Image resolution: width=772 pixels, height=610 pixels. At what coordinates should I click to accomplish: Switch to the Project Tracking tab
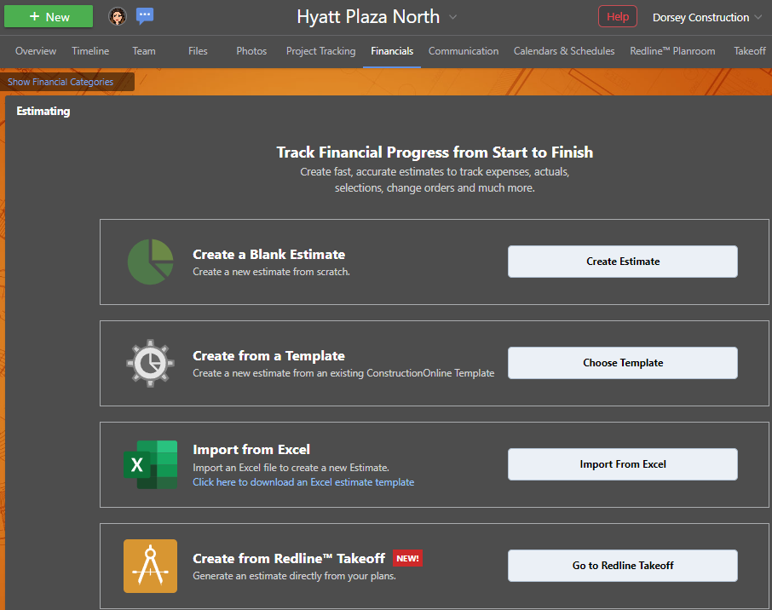click(x=320, y=51)
